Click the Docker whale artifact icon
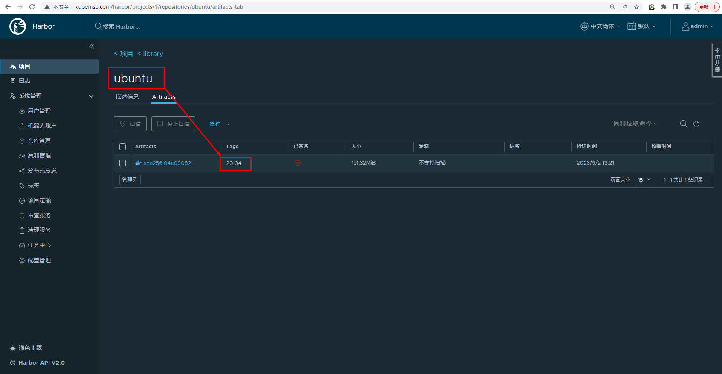 pyautogui.click(x=138, y=163)
